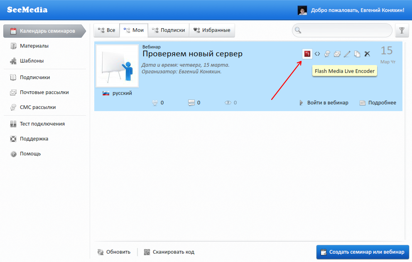Edit the webinar with the pencil icon
This screenshot has height=262, width=412.
pyautogui.click(x=347, y=54)
